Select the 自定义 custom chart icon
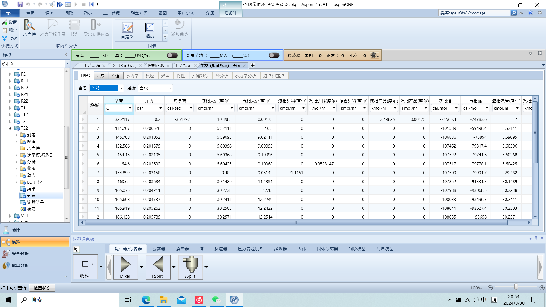Image resolution: width=546 pixels, height=307 pixels. [x=127, y=30]
